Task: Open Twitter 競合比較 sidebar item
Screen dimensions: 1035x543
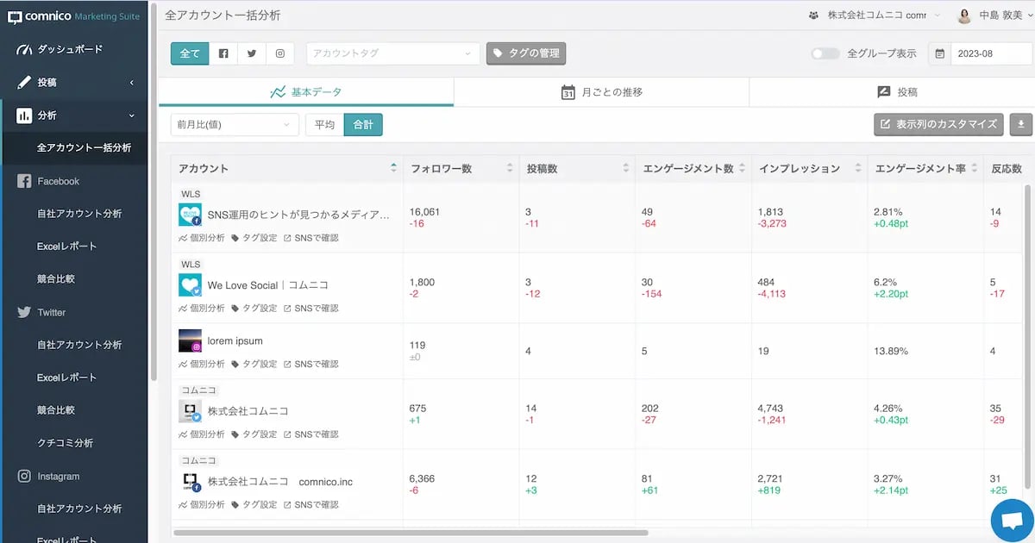Action: pos(56,410)
